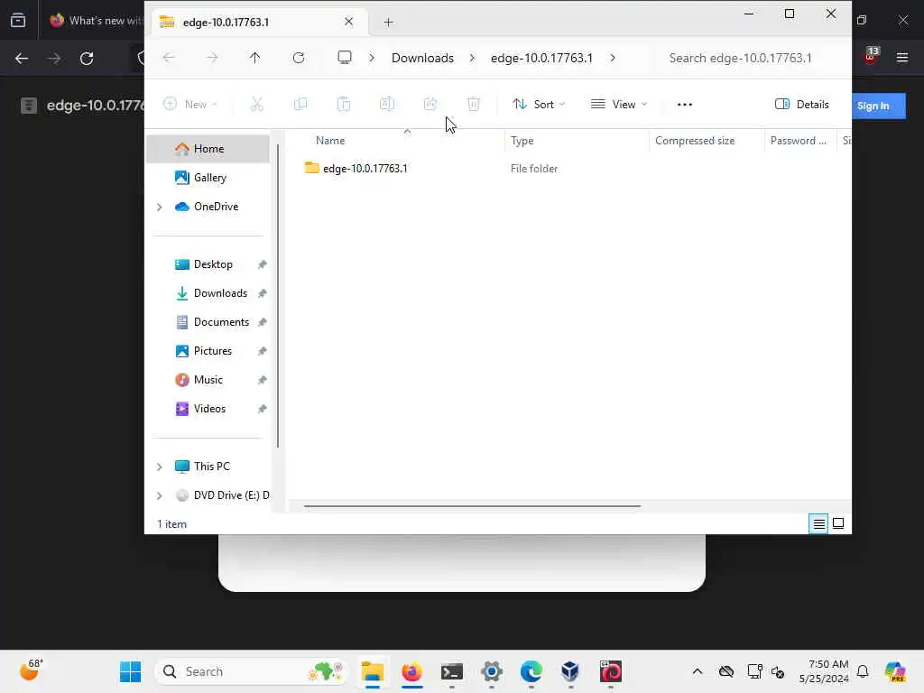Switch to details list view icon
This screenshot has height=693, width=924.
click(x=818, y=523)
